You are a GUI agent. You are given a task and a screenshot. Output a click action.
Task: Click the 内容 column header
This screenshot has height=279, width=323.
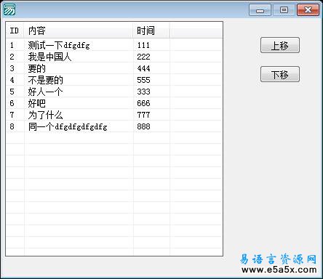tap(79, 31)
